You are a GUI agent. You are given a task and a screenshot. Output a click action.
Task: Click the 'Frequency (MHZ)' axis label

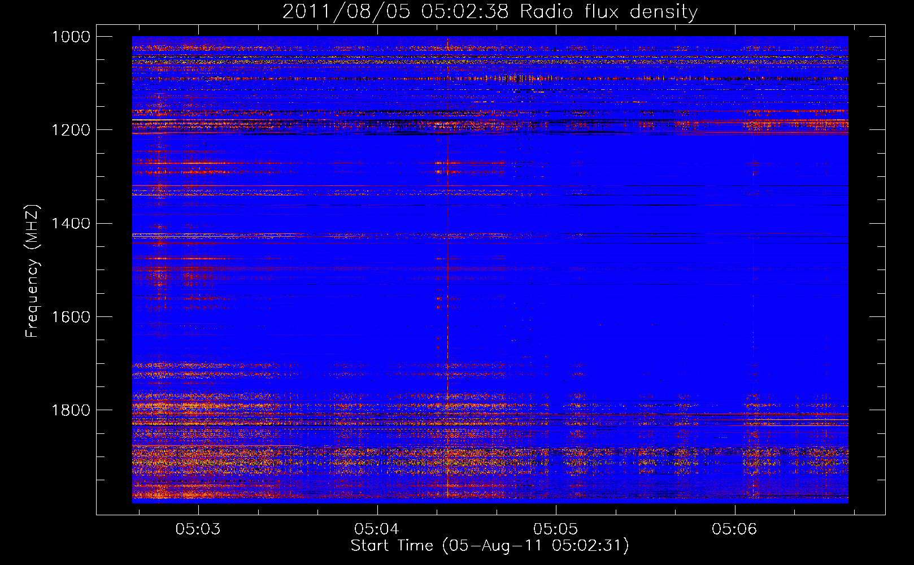coord(32,271)
